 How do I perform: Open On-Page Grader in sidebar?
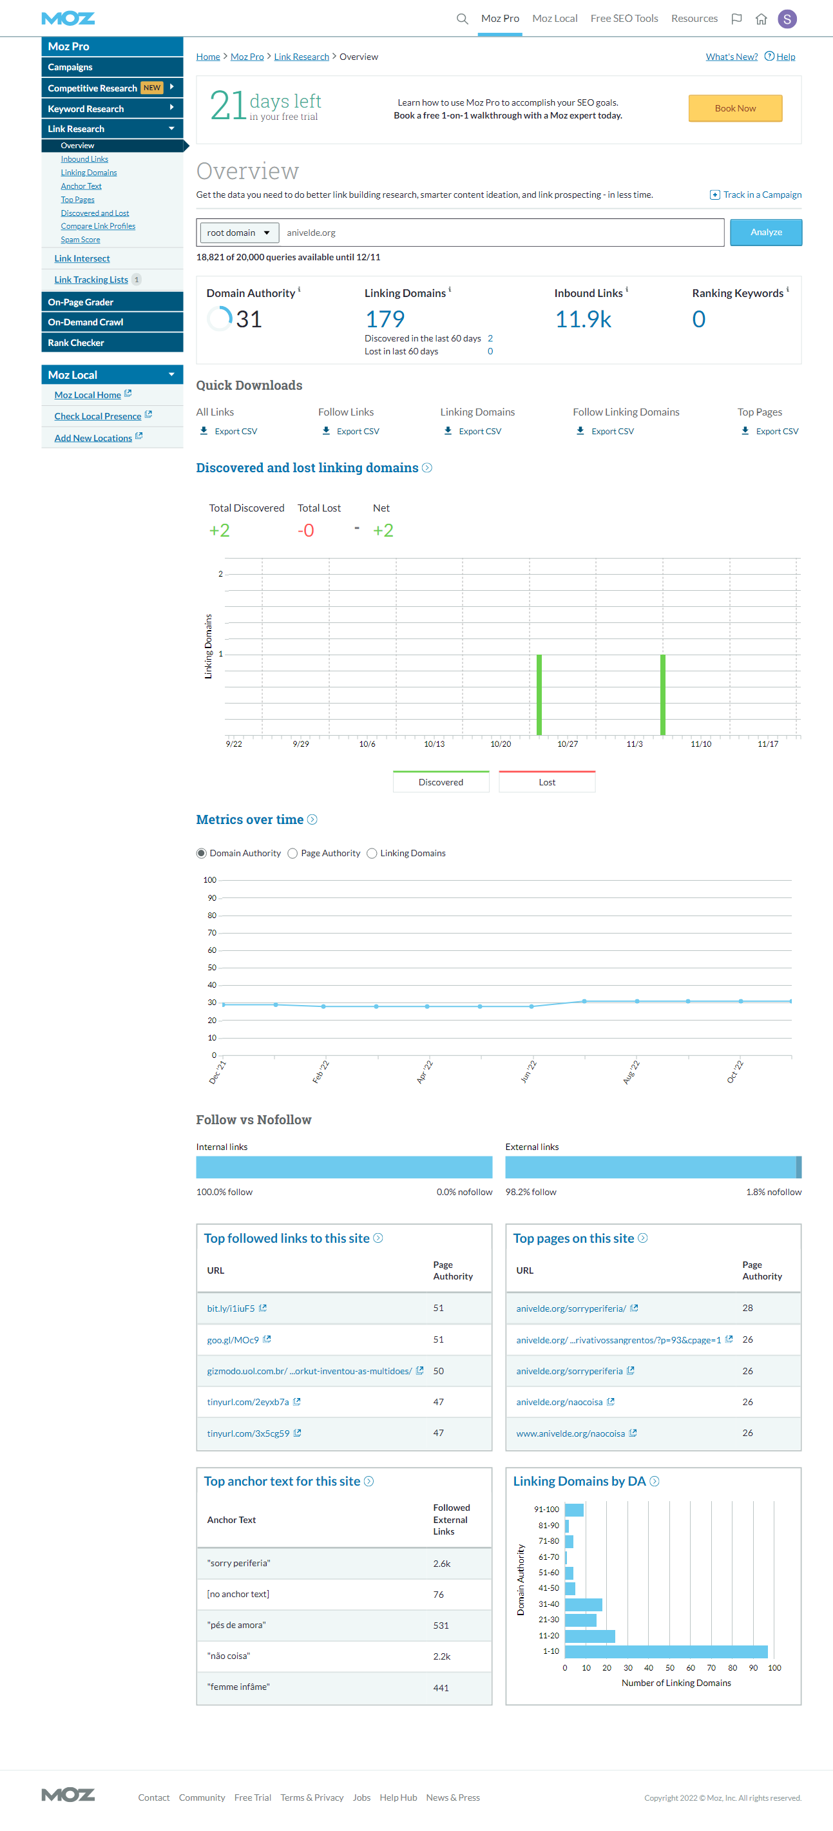coord(112,302)
